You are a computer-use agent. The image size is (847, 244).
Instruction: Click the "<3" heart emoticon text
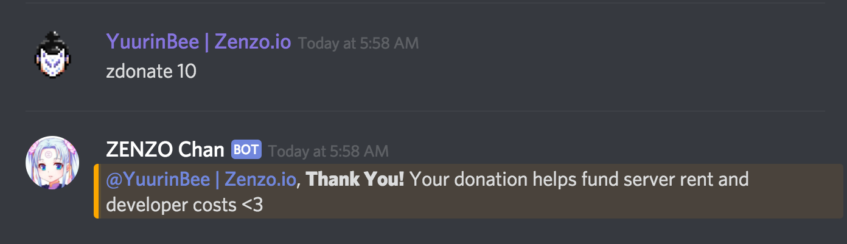253,205
